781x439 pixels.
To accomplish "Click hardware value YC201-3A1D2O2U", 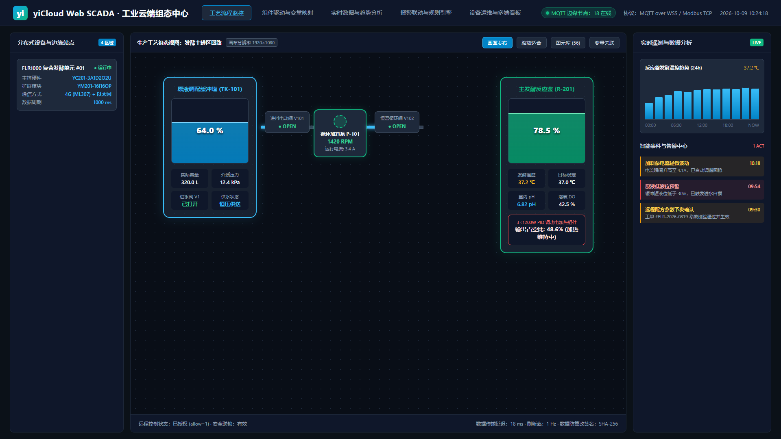I will (x=92, y=78).
